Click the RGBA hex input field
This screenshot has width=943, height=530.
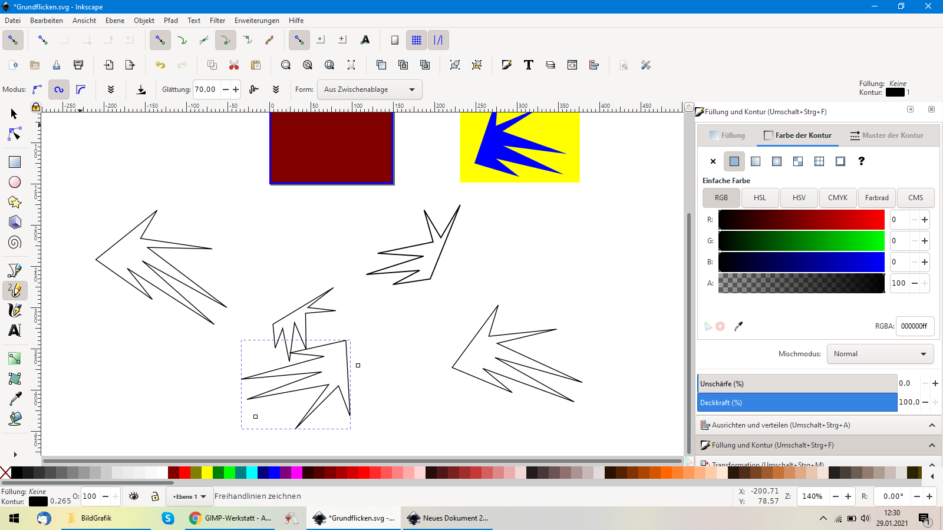click(x=914, y=326)
